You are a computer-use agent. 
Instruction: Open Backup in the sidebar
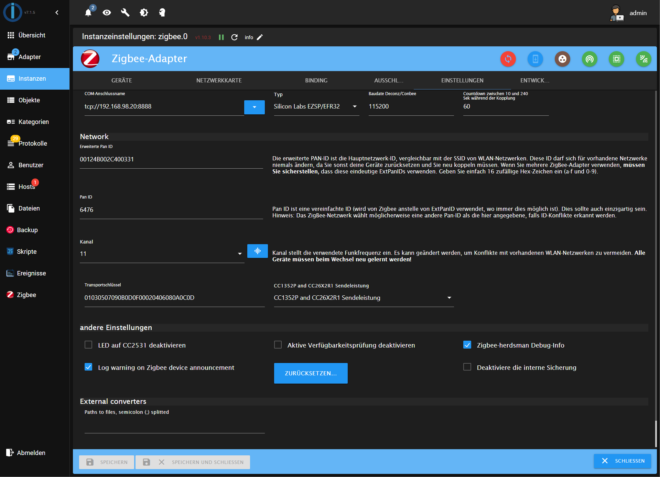(35, 230)
